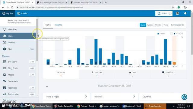Open the Grammarly extension icon

click(x=179, y=7)
